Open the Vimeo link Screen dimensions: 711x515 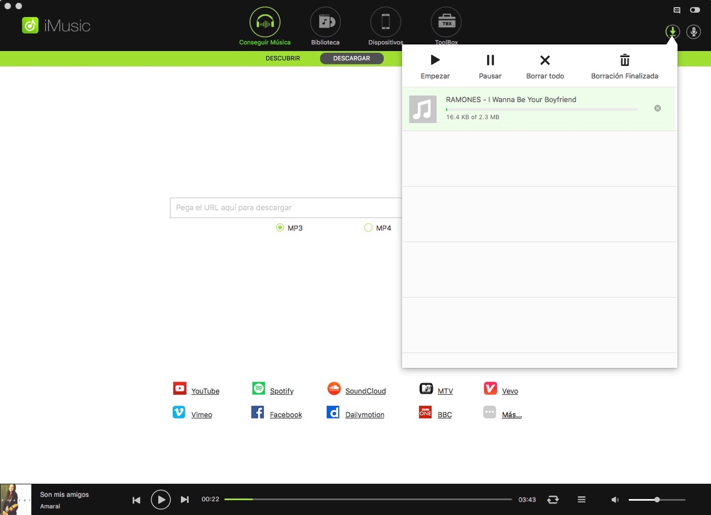coord(202,415)
